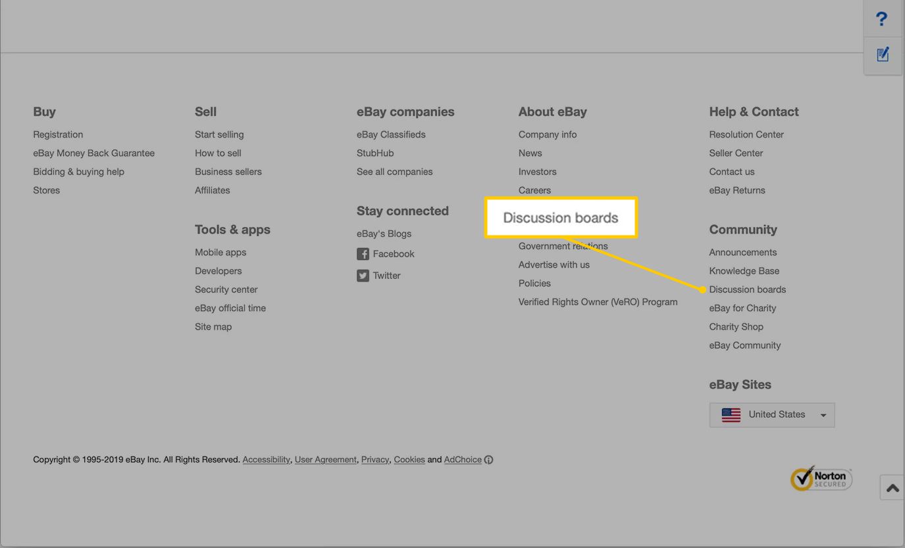This screenshot has width=905, height=548.
Task: Open Business sellers link
Action: pos(228,172)
